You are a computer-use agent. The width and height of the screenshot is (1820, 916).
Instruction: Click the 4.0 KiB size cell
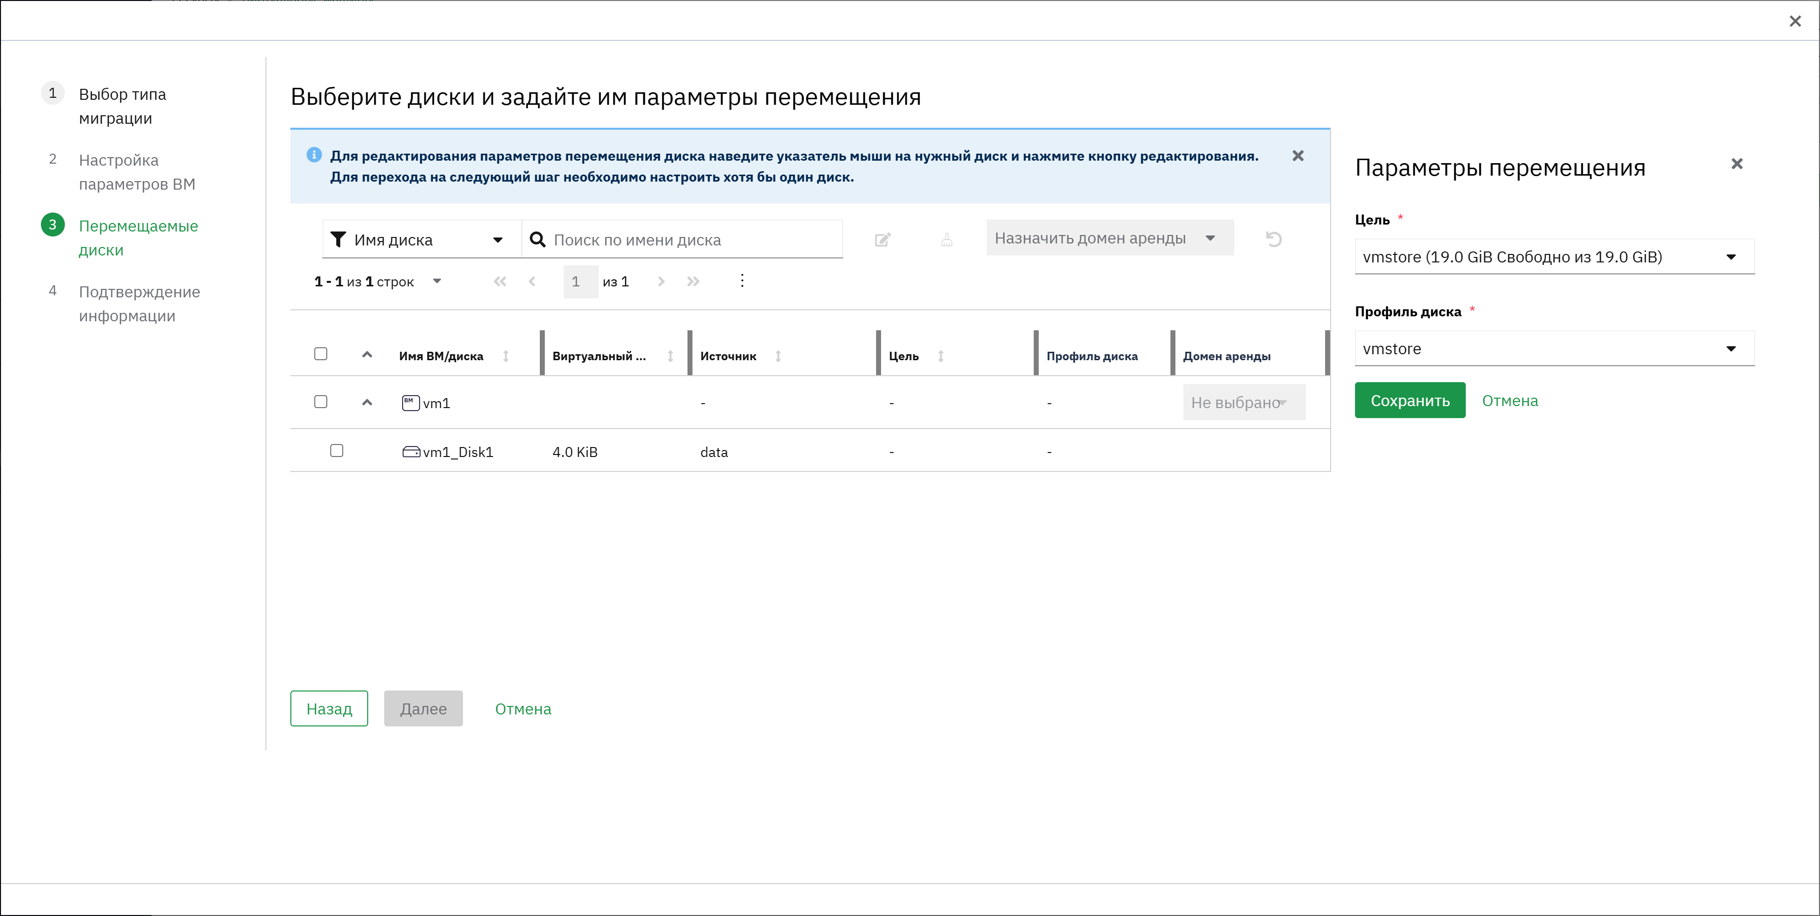coord(575,453)
